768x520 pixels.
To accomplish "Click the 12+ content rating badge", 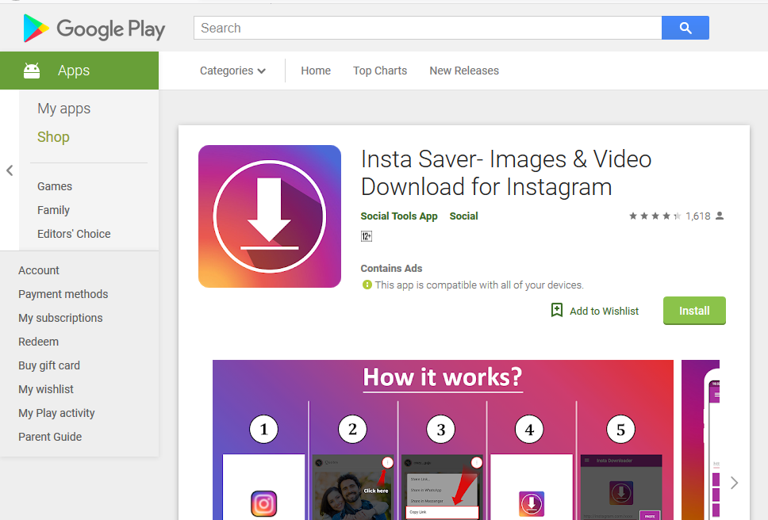I will coord(367,237).
